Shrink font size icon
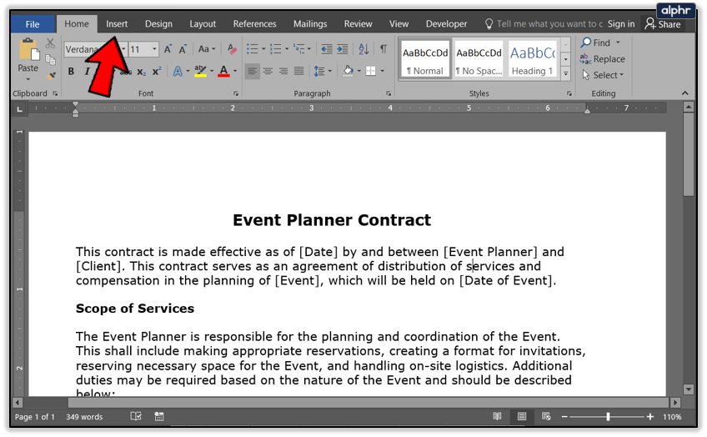The width and height of the screenshot is (707, 437). 183,49
